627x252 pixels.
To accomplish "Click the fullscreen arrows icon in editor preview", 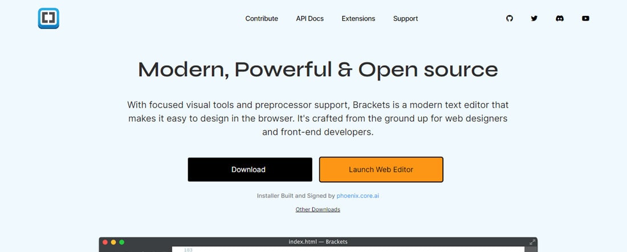I will click(532, 242).
